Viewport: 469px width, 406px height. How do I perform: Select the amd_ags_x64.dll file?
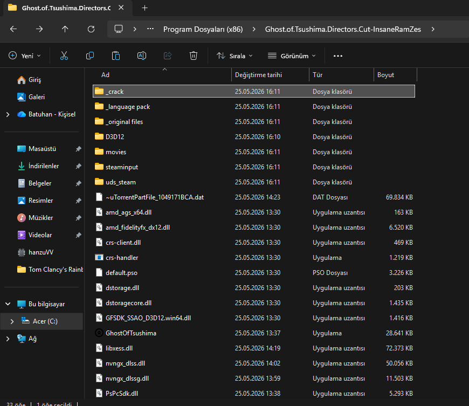[254, 212]
